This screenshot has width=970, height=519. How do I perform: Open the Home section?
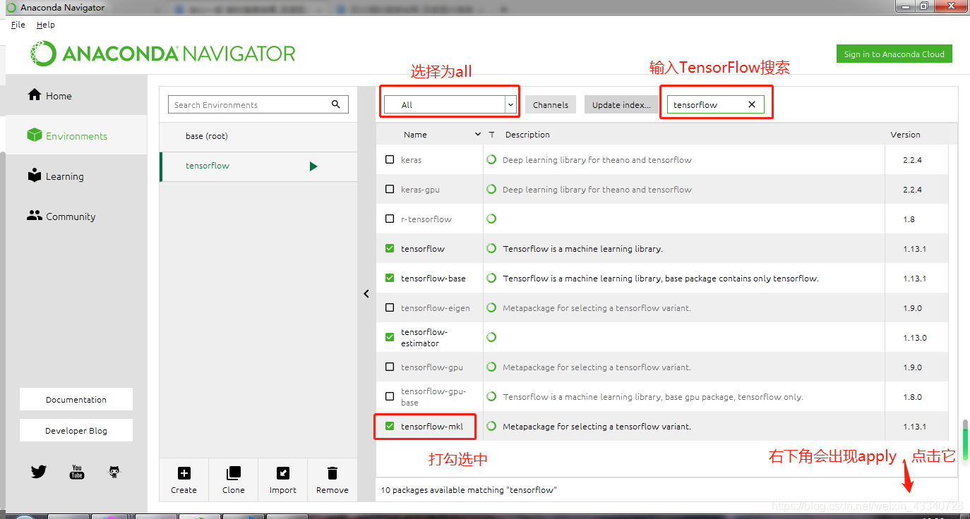coord(49,96)
